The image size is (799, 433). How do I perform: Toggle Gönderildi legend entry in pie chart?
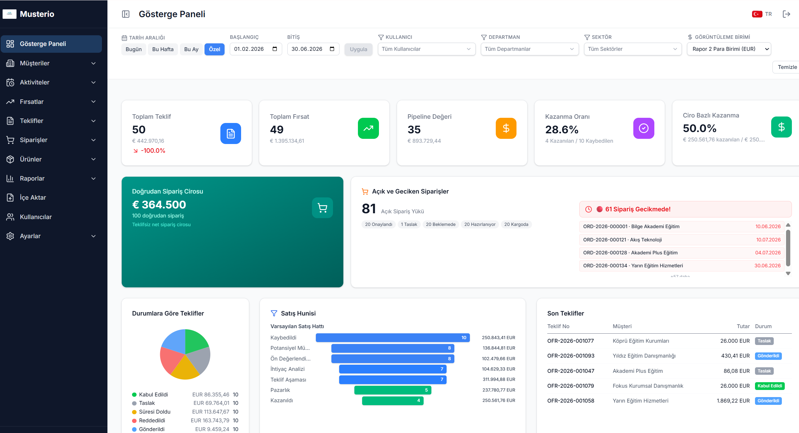click(185, 429)
